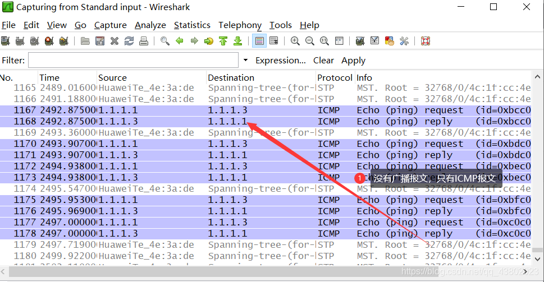The image size is (544, 282).
Task: Click the Expression... button
Action: [x=281, y=61]
